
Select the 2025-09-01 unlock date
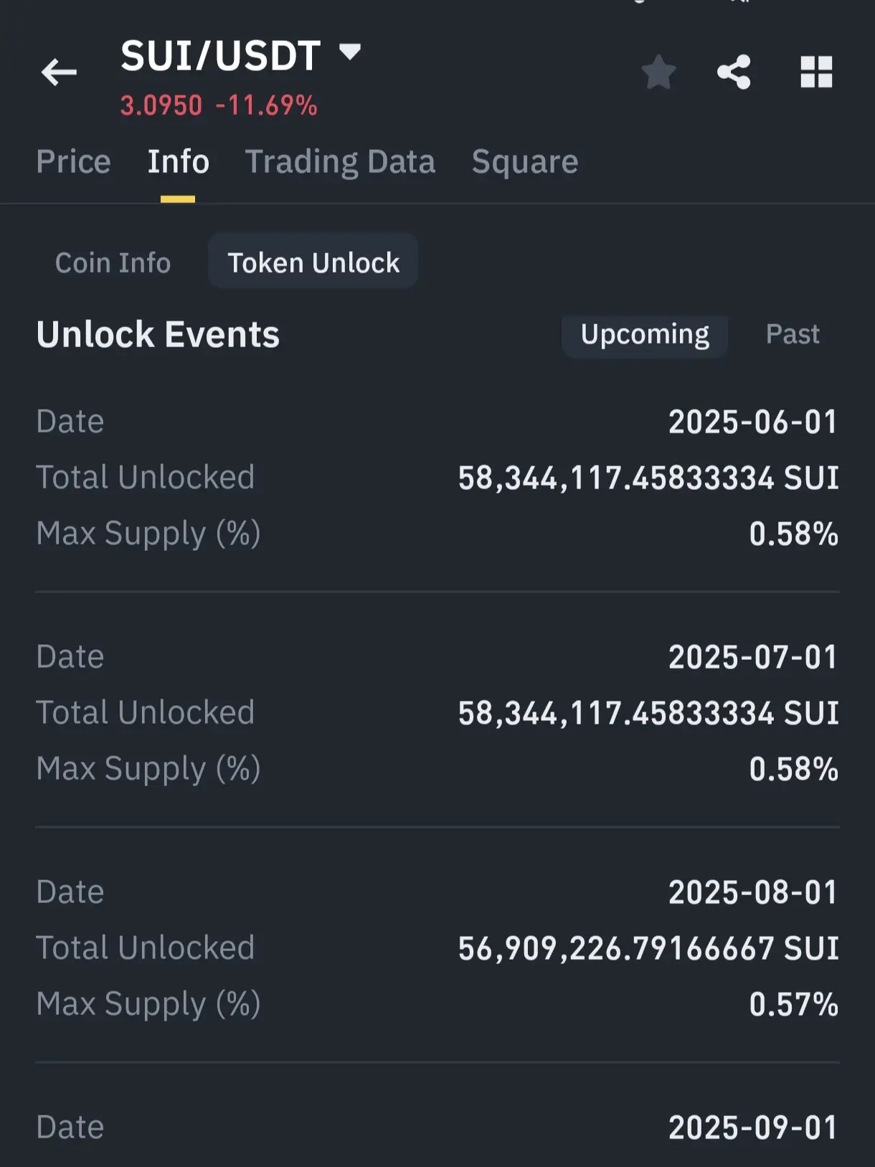coord(753,1128)
